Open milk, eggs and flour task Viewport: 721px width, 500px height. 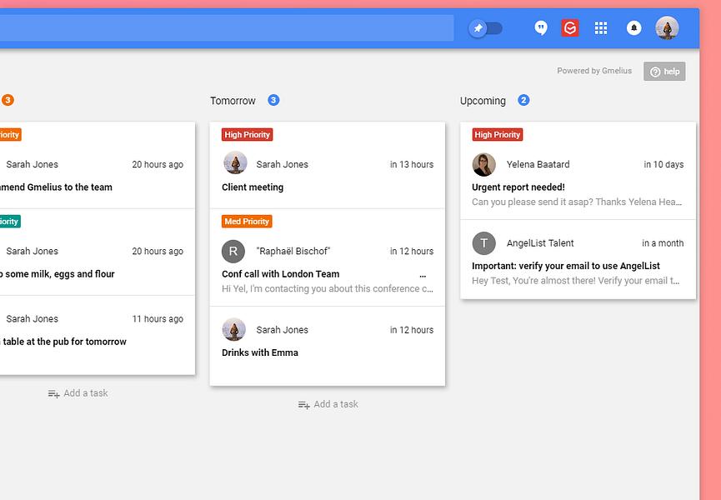pos(58,274)
